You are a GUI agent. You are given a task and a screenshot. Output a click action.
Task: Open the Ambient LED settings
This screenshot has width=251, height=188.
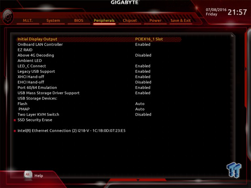coord(30,61)
